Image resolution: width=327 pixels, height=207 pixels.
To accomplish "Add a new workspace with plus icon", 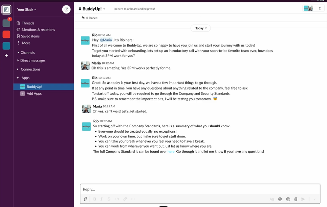I will click(6, 55).
